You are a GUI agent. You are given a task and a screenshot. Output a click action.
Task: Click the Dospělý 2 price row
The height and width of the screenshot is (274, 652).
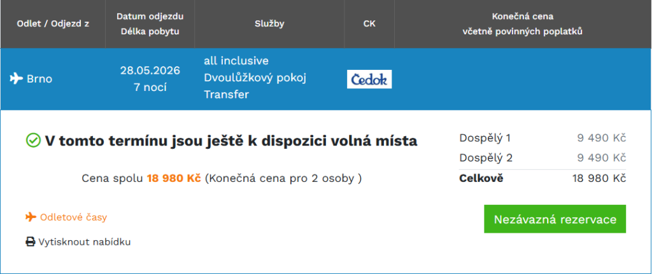(542, 158)
